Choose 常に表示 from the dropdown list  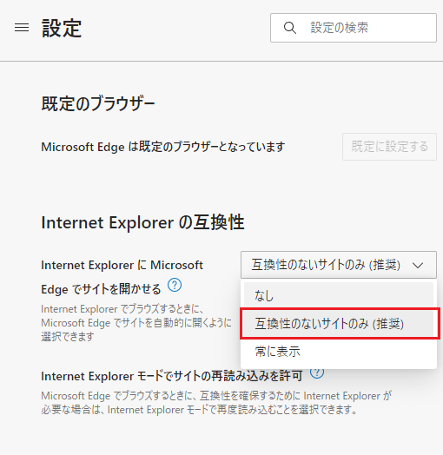point(339,352)
